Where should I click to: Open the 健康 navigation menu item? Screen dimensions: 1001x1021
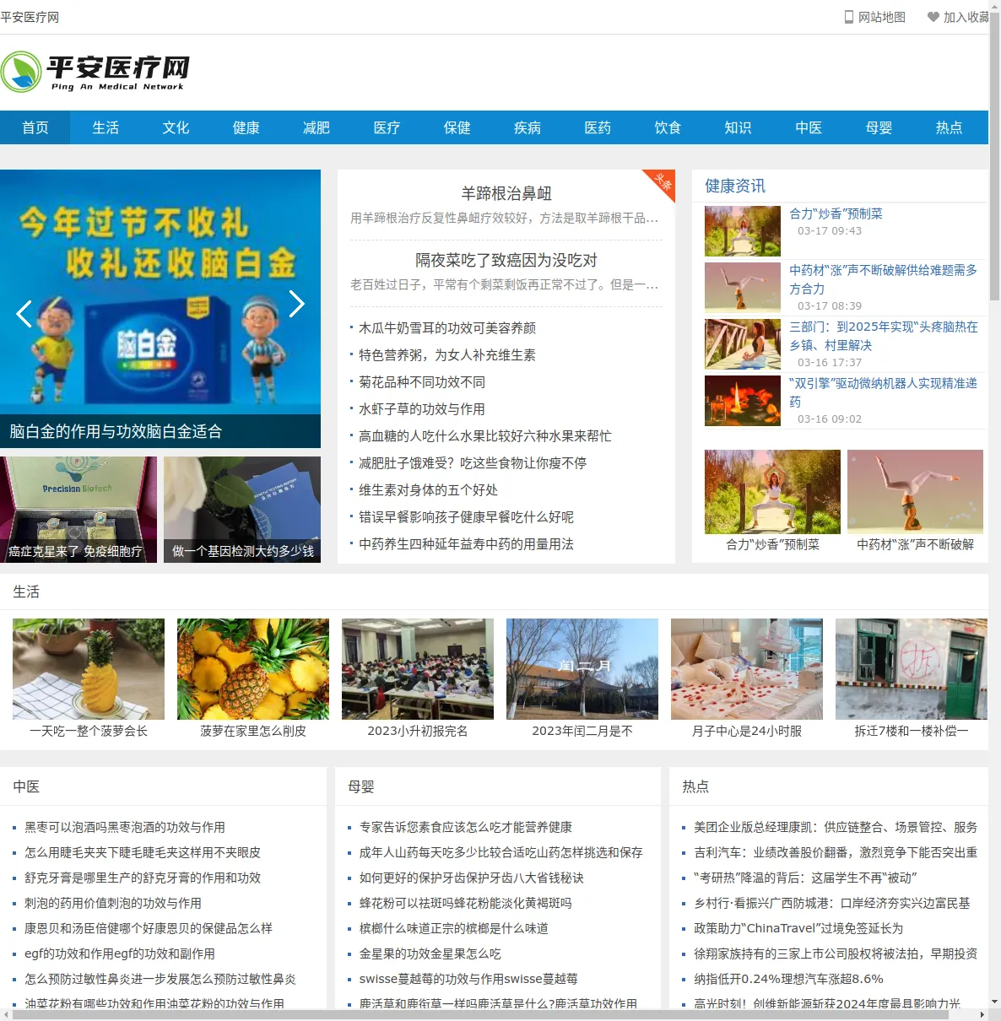click(246, 127)
